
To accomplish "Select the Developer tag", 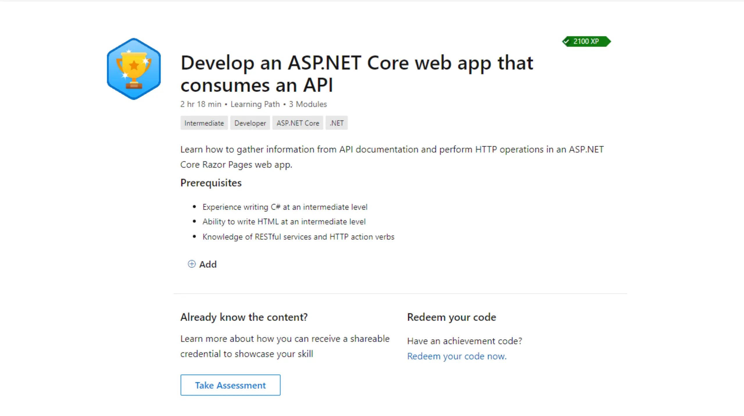I will pyautogui.click(x=250, y=123).
